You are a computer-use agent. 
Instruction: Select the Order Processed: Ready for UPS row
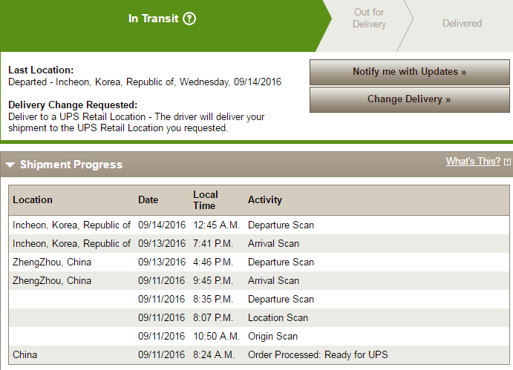tap(259, 355)
